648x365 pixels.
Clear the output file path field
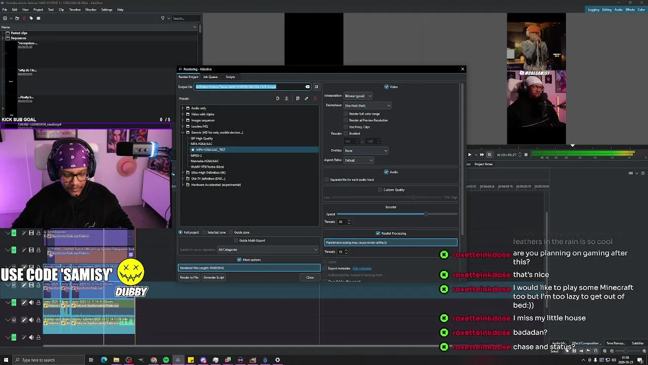point(307,87)
